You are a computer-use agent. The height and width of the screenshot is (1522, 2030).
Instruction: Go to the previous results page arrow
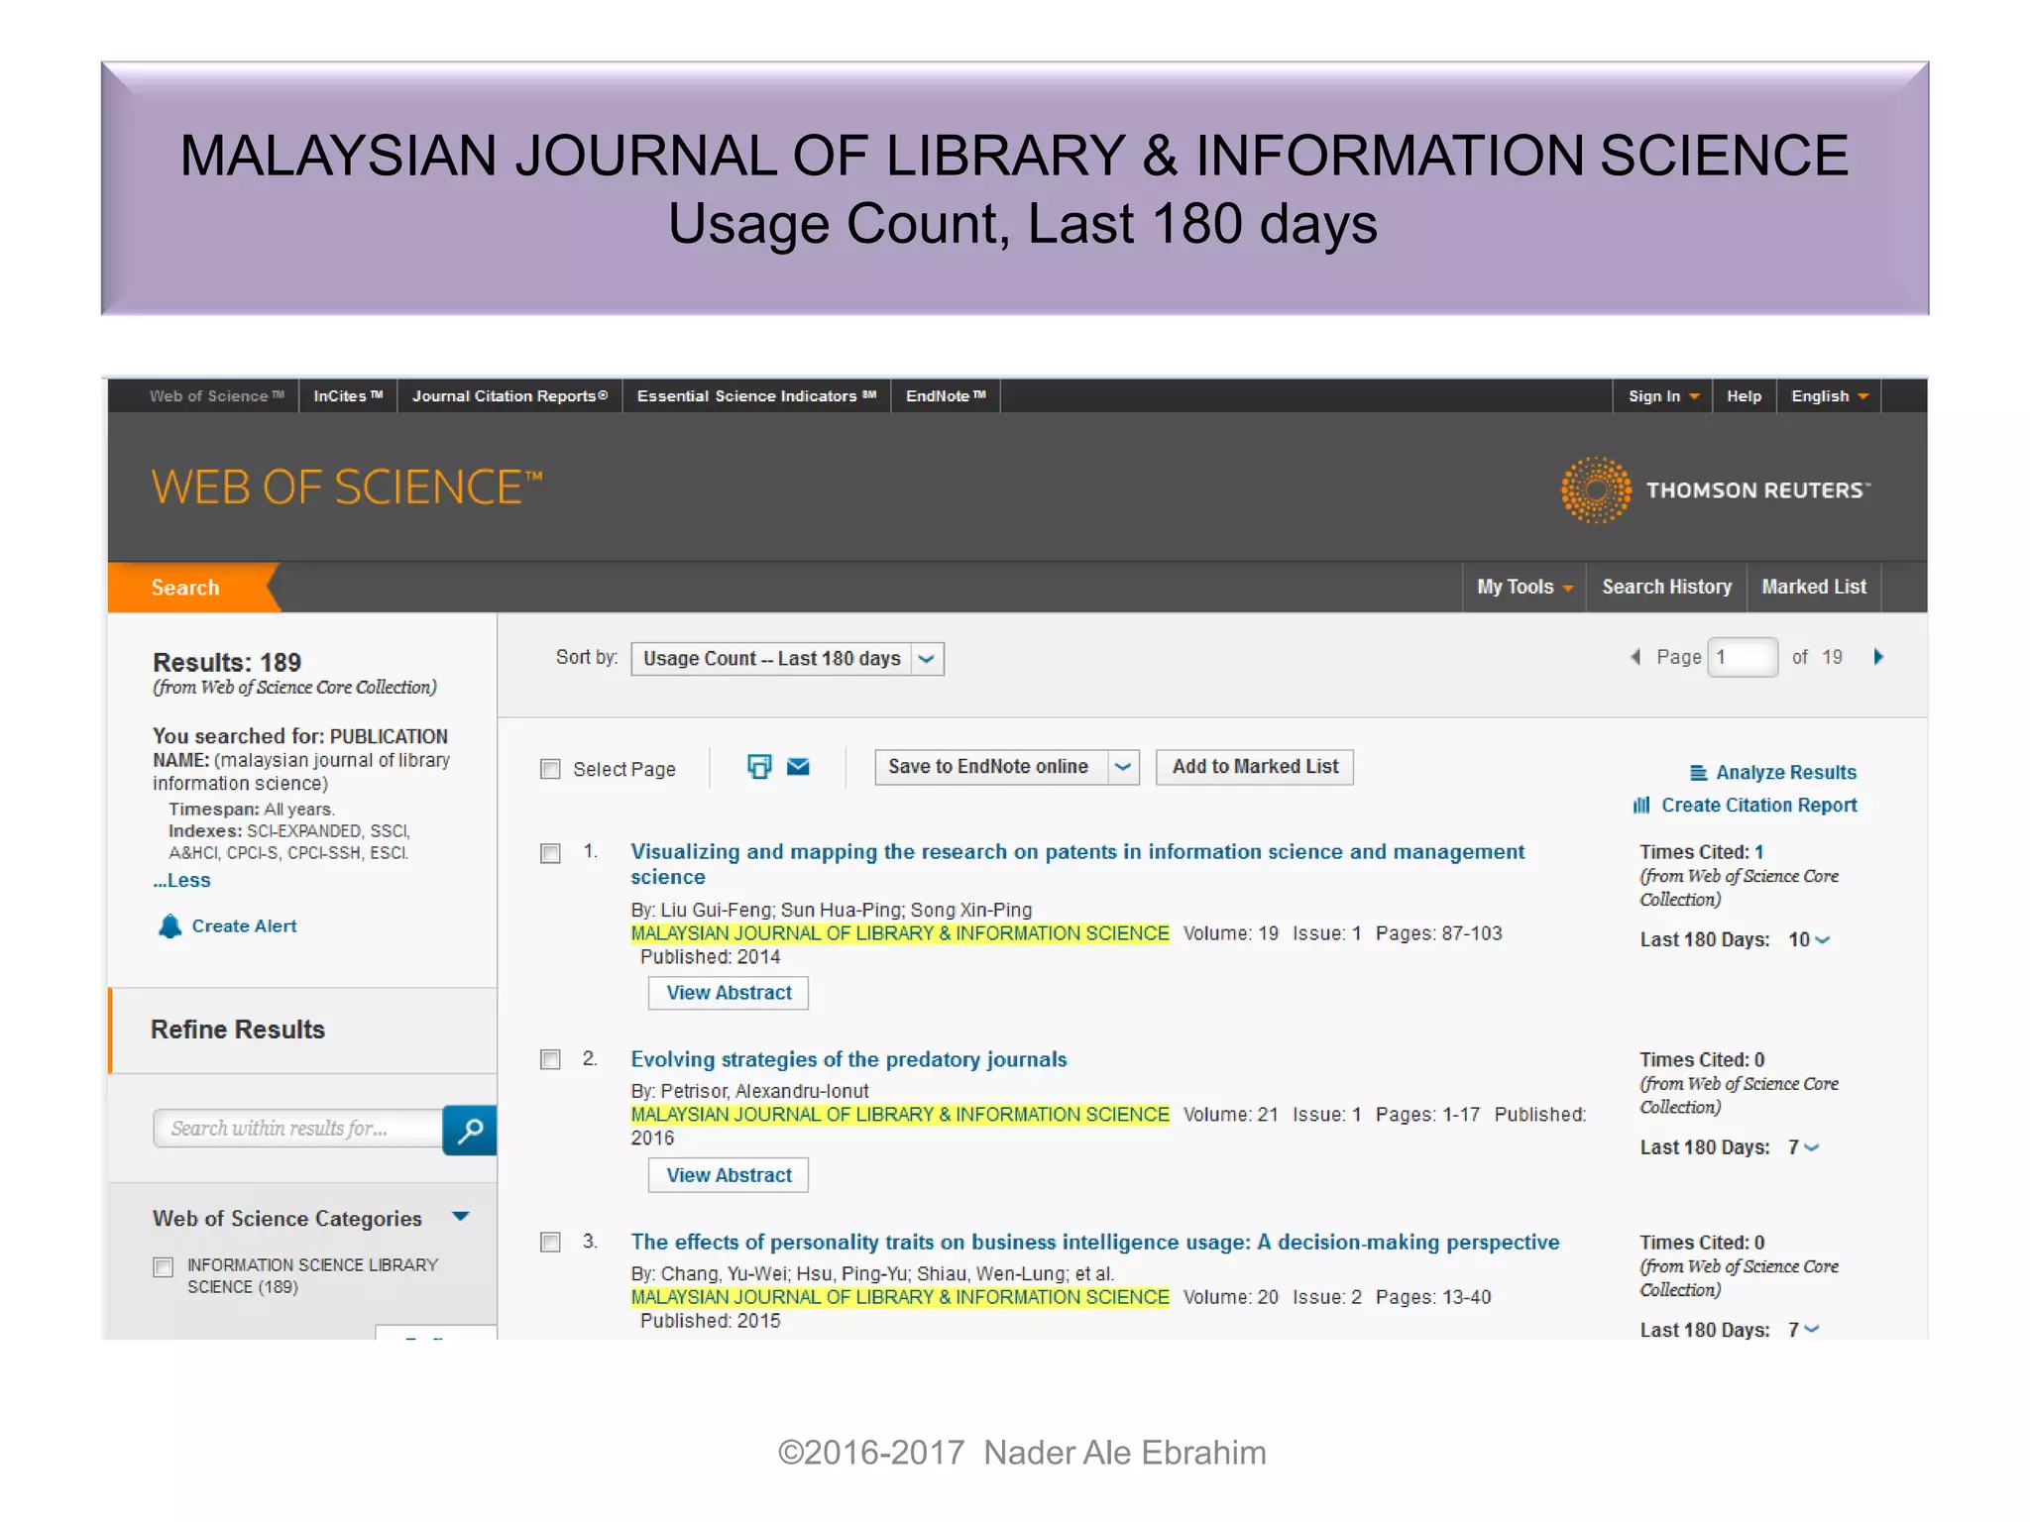coord(1635,657)
